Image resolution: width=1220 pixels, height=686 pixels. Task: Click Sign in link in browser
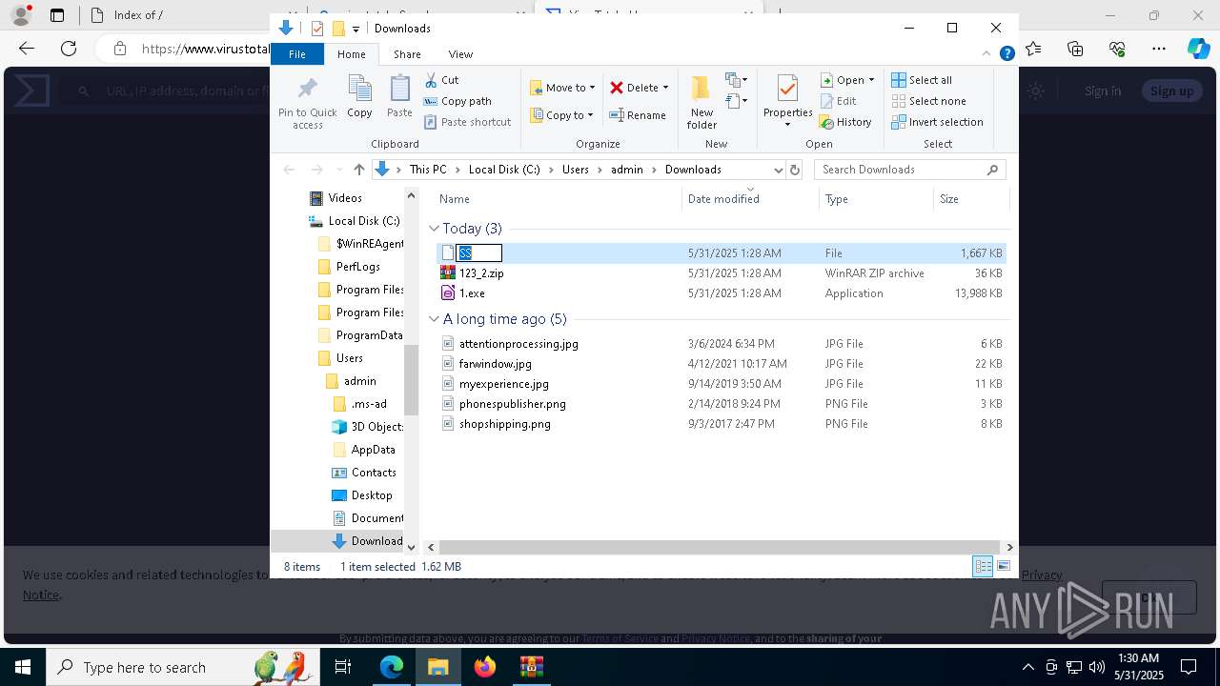(1103, 91)
